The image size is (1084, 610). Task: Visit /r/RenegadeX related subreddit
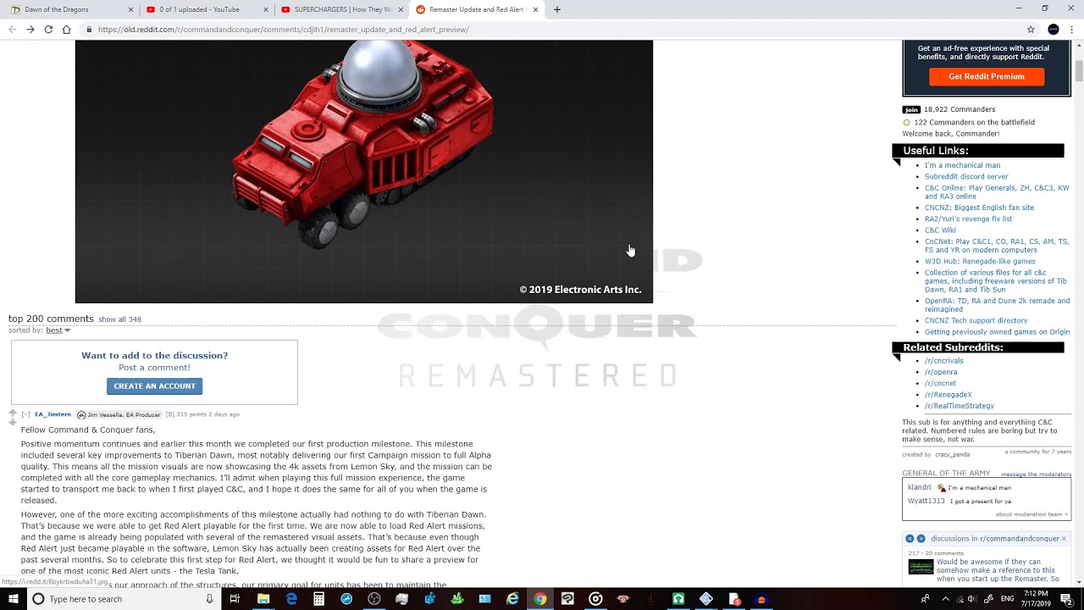pos(948,394)
